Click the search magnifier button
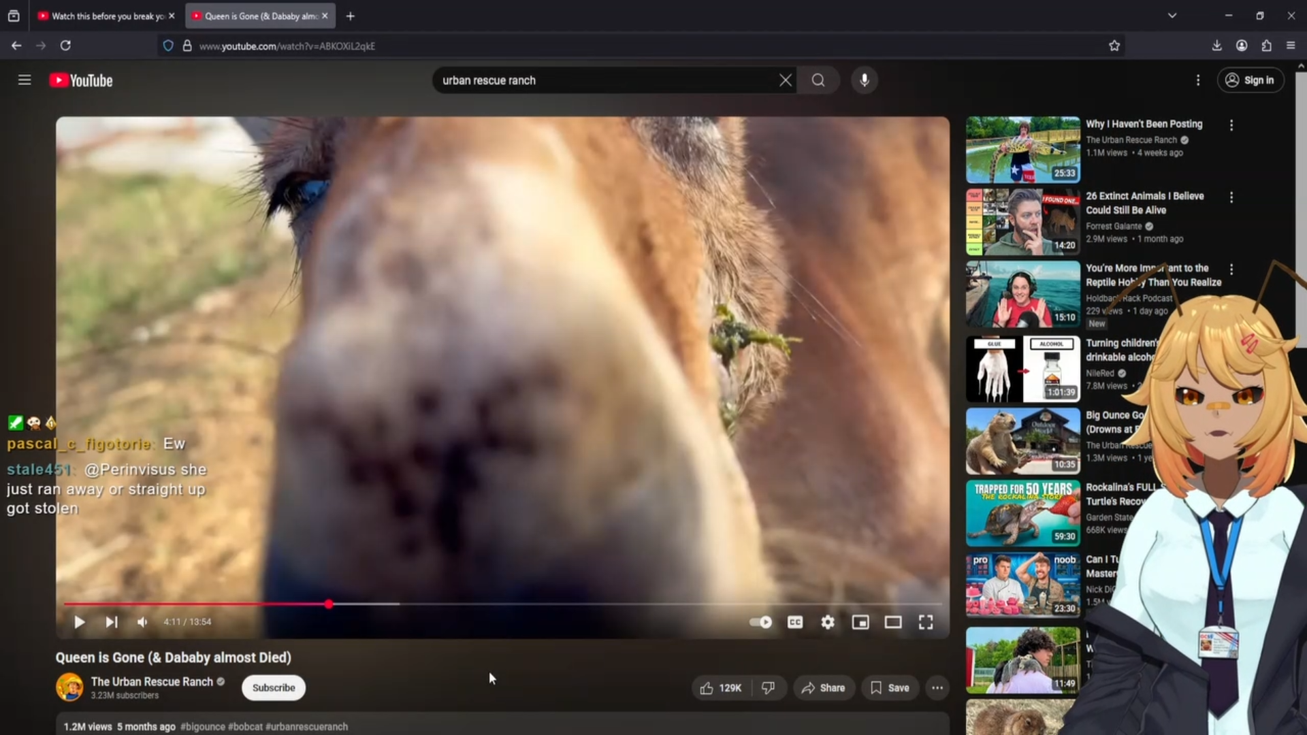1307x735 pixels. point(818,80)
